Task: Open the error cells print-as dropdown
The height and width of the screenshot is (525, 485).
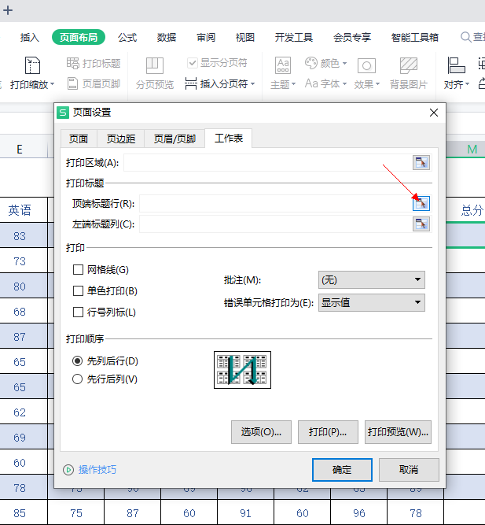Action: pyautogui.click(x=372, y=303)
